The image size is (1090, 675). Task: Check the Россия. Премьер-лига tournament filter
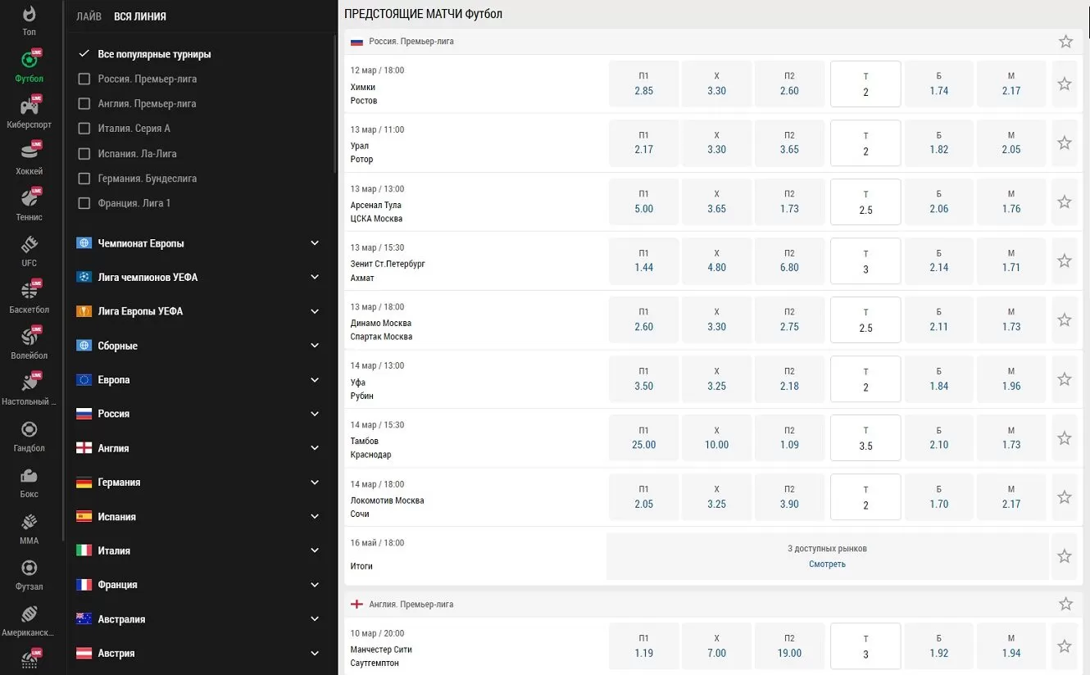(84, 79)
